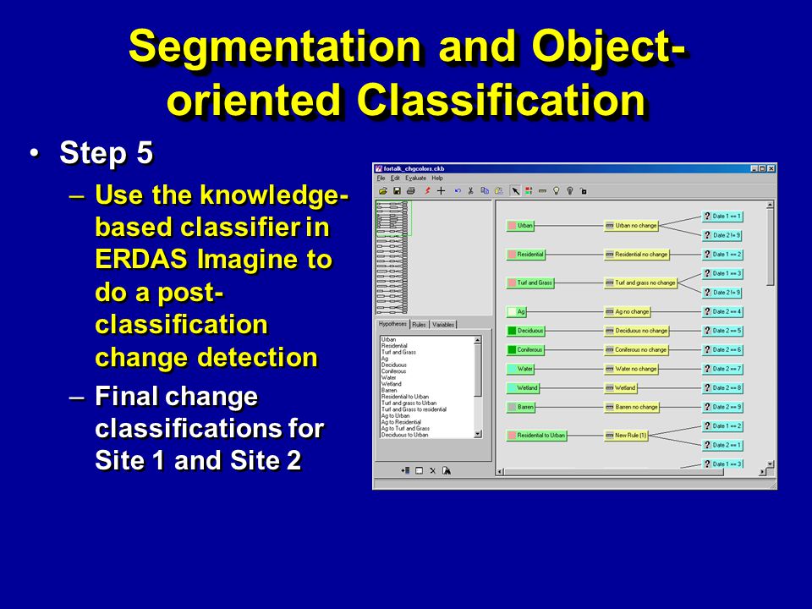The height and width of the screenshot is (609, 812).
Task: Click the add-to-list icon below Hypotheses list
Action: pos(405,471)
